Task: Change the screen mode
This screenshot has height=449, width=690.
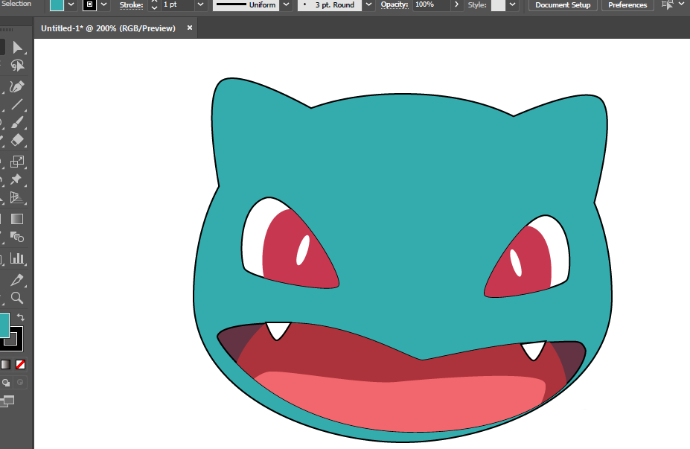Action: coord(7,401)
